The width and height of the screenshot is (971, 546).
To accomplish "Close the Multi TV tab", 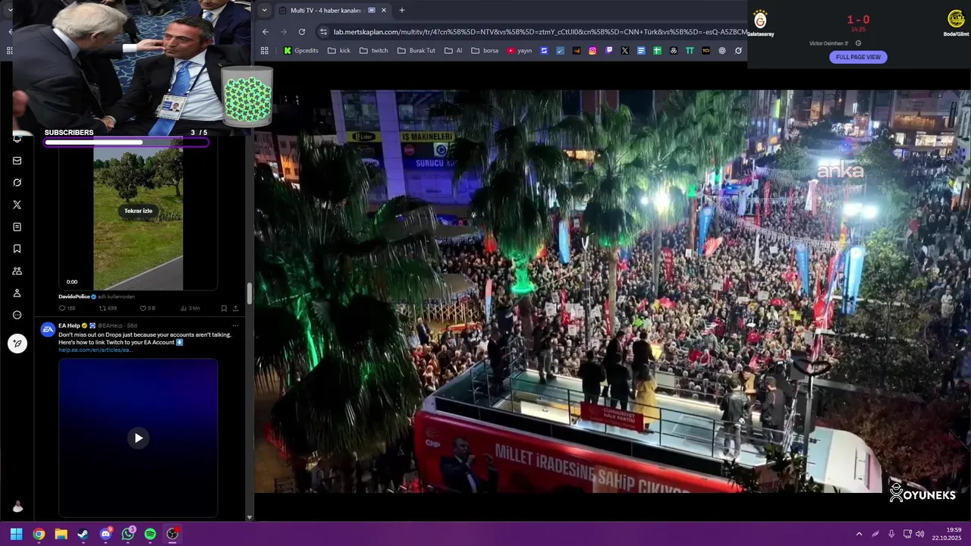I will coord(384,10).
